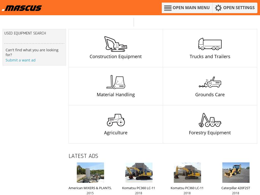This screenshot has height=195, width=260.
Task: Open the lawn mower Grounds Care icon
Action: 210,82
